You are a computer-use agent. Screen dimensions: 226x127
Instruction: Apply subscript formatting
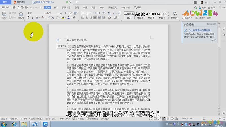53,17
